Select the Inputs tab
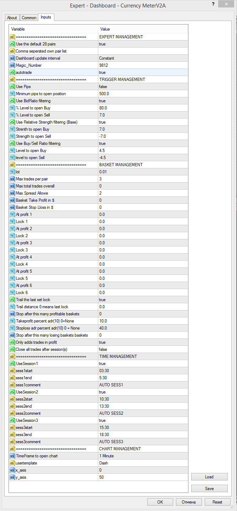 46,17
